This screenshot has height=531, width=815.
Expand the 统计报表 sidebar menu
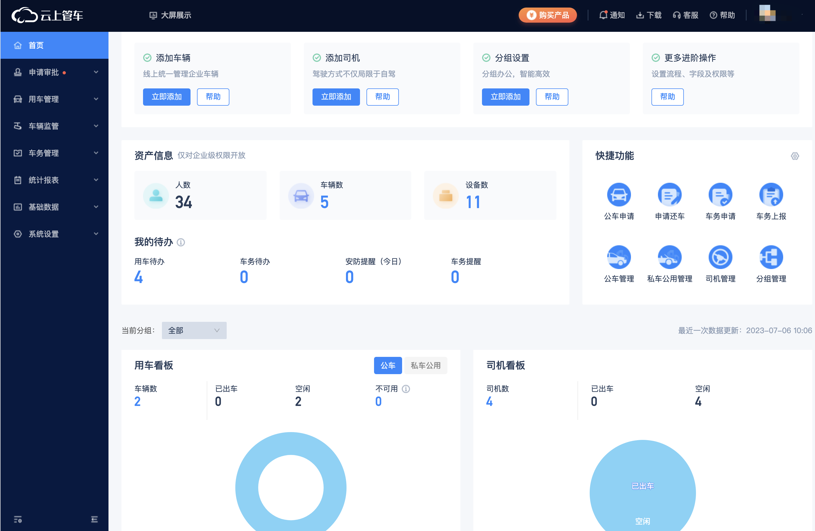tap(55, 180)
